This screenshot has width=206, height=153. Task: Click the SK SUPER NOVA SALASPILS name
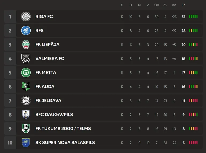65,143
